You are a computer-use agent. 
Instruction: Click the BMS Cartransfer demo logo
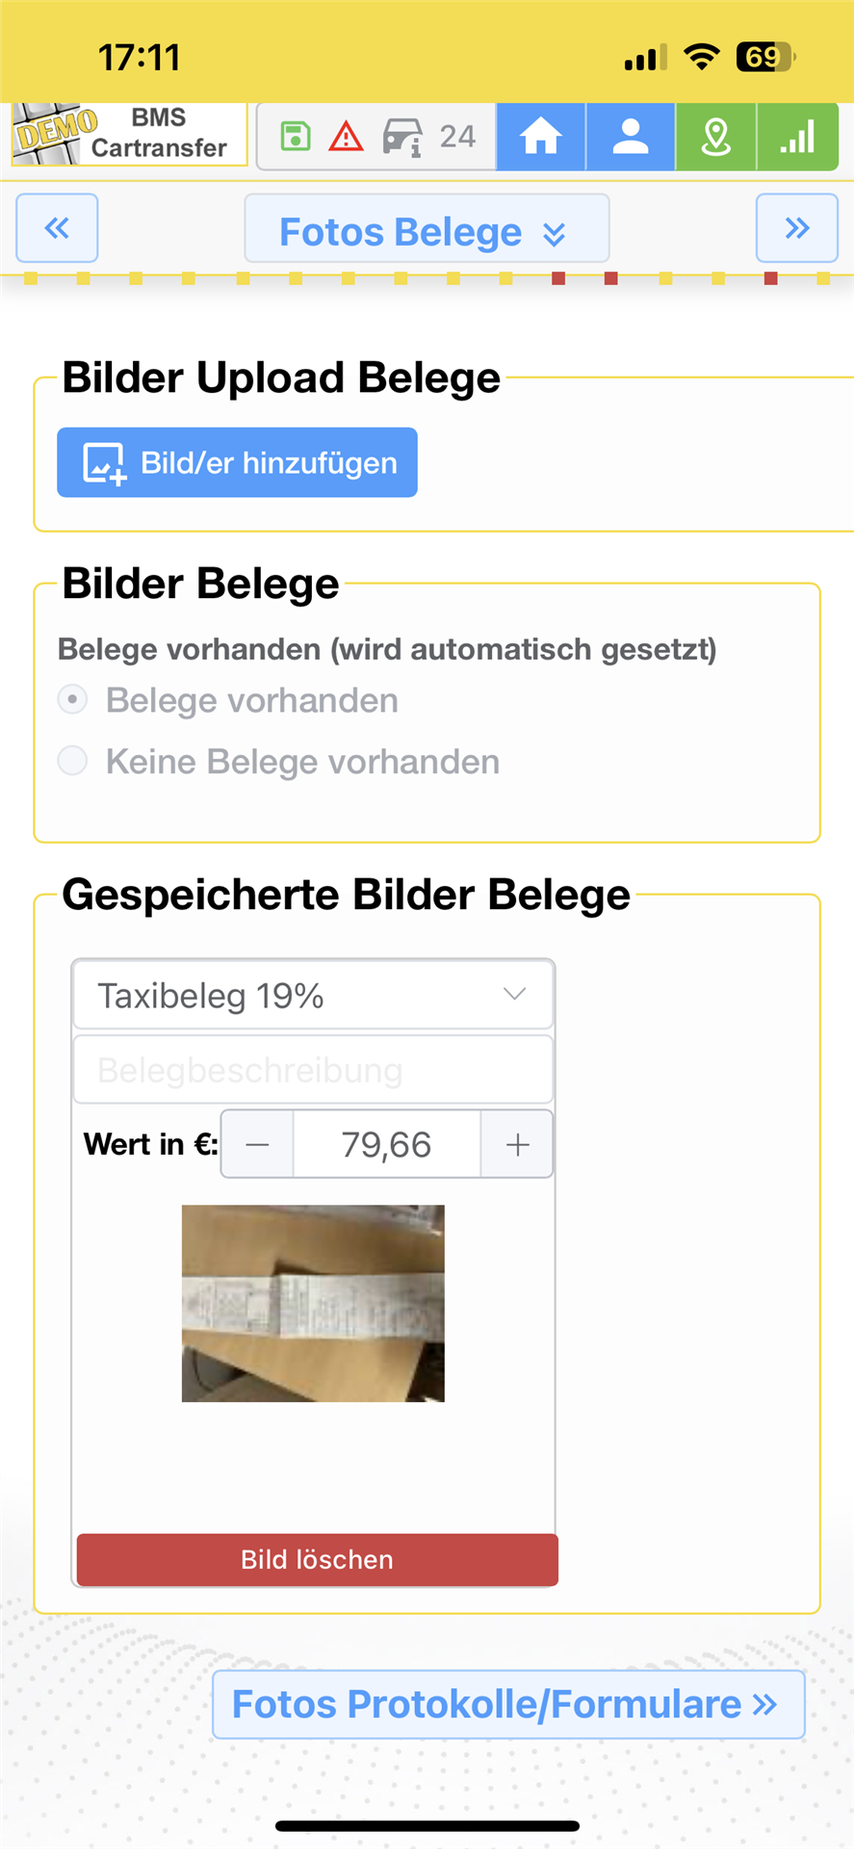click(129, 134)
